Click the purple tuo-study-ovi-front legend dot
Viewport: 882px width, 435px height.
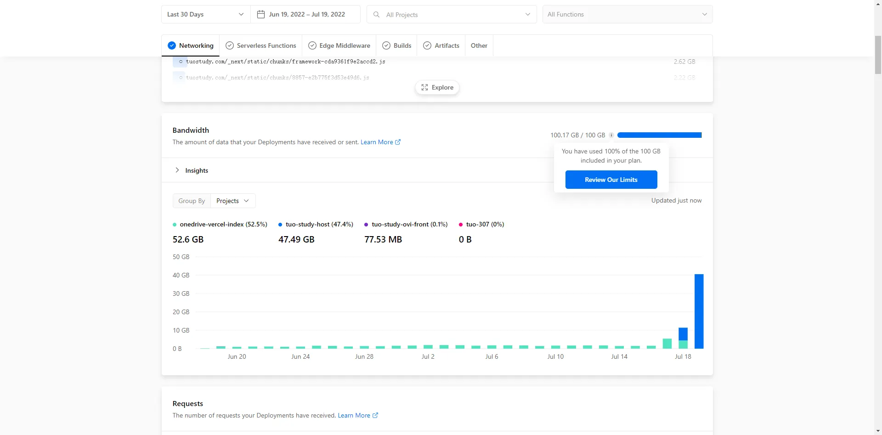366,225
